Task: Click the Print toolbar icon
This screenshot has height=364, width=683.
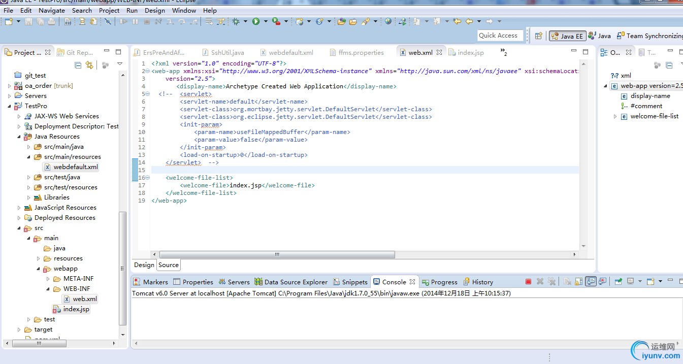Action: coord(51,21)
